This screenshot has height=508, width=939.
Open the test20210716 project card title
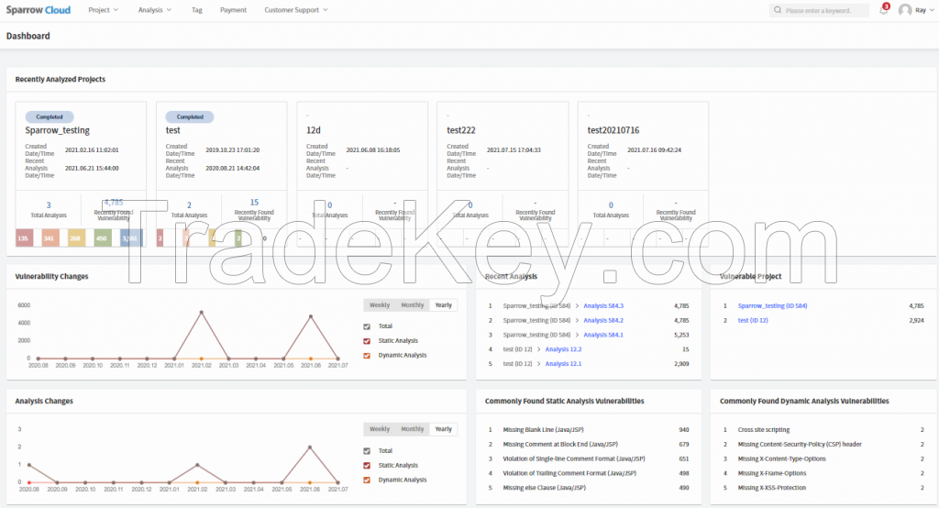pos(613,130)
